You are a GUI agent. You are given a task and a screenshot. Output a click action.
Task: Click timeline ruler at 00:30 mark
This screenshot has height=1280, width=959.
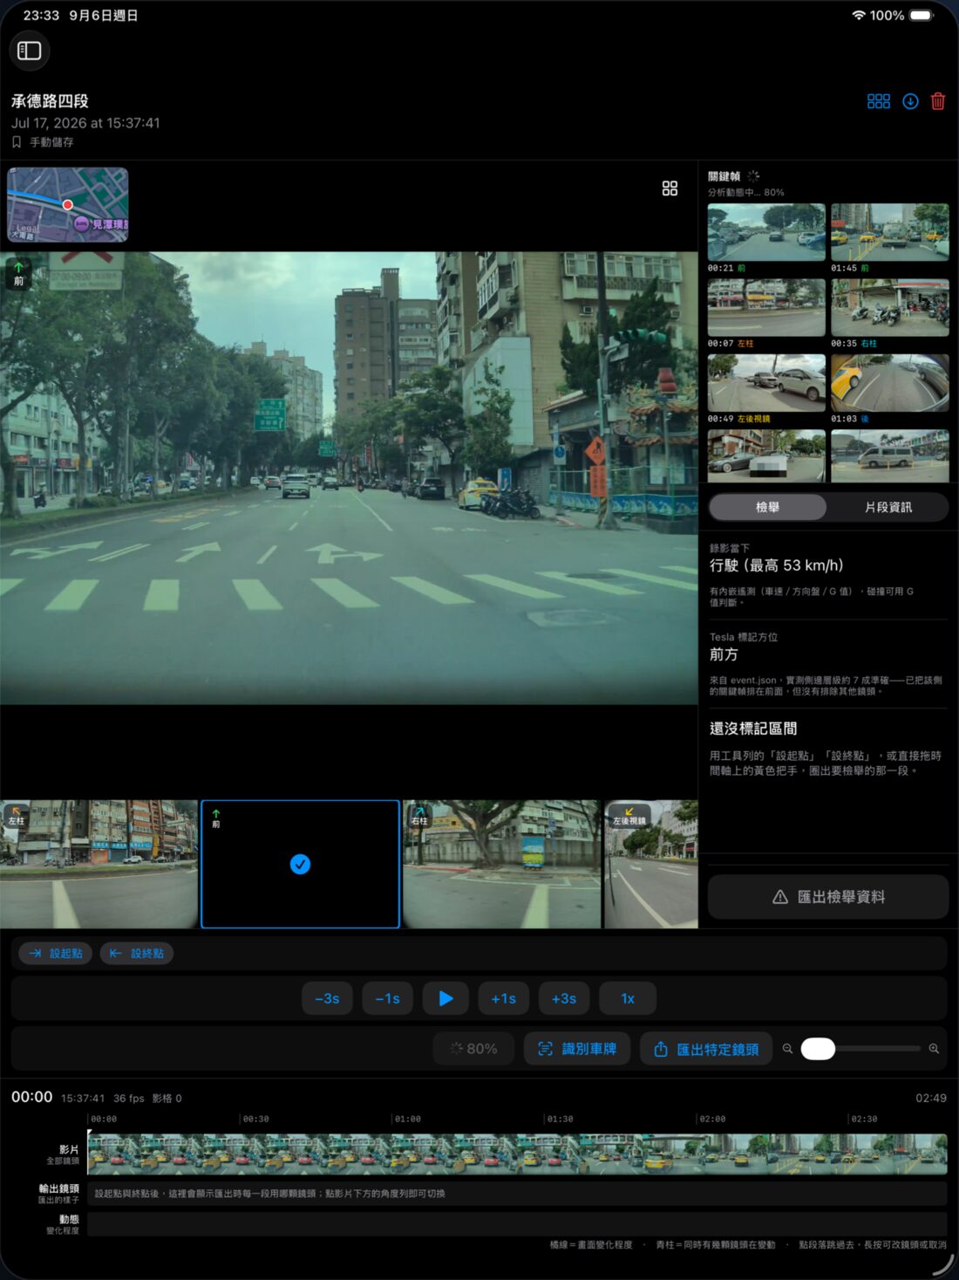255,1119
